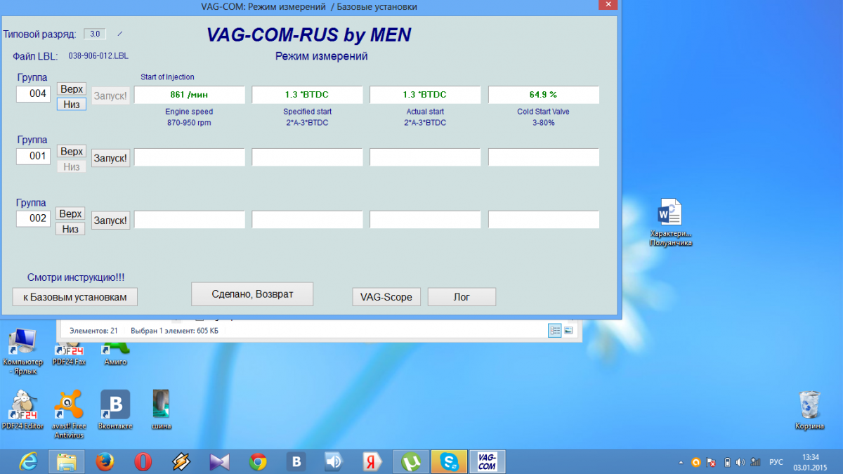Select the PDF24 Editor desktop shortcut

[x=22, y=407]
